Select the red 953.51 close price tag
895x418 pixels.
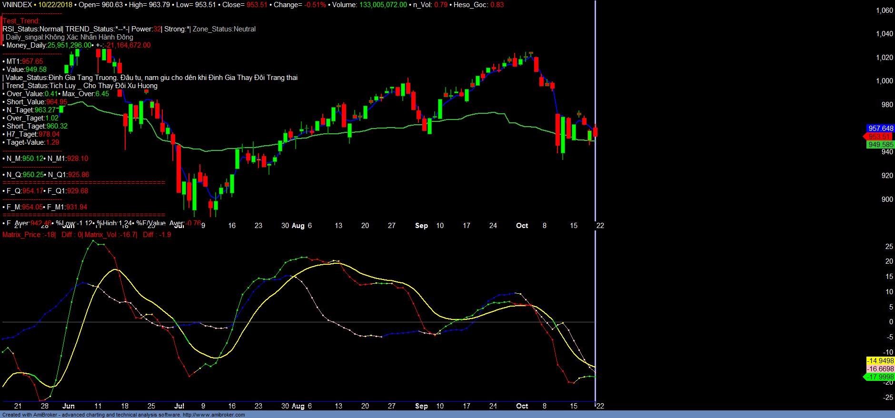[879, 137]
